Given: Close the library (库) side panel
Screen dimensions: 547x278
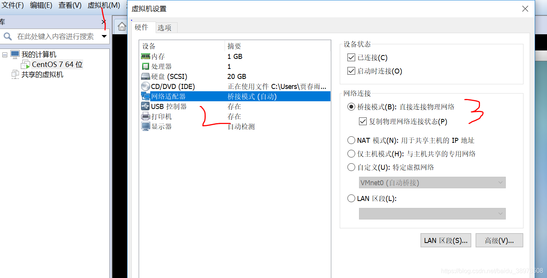Looking at the screenshot, I should [103, 22].
